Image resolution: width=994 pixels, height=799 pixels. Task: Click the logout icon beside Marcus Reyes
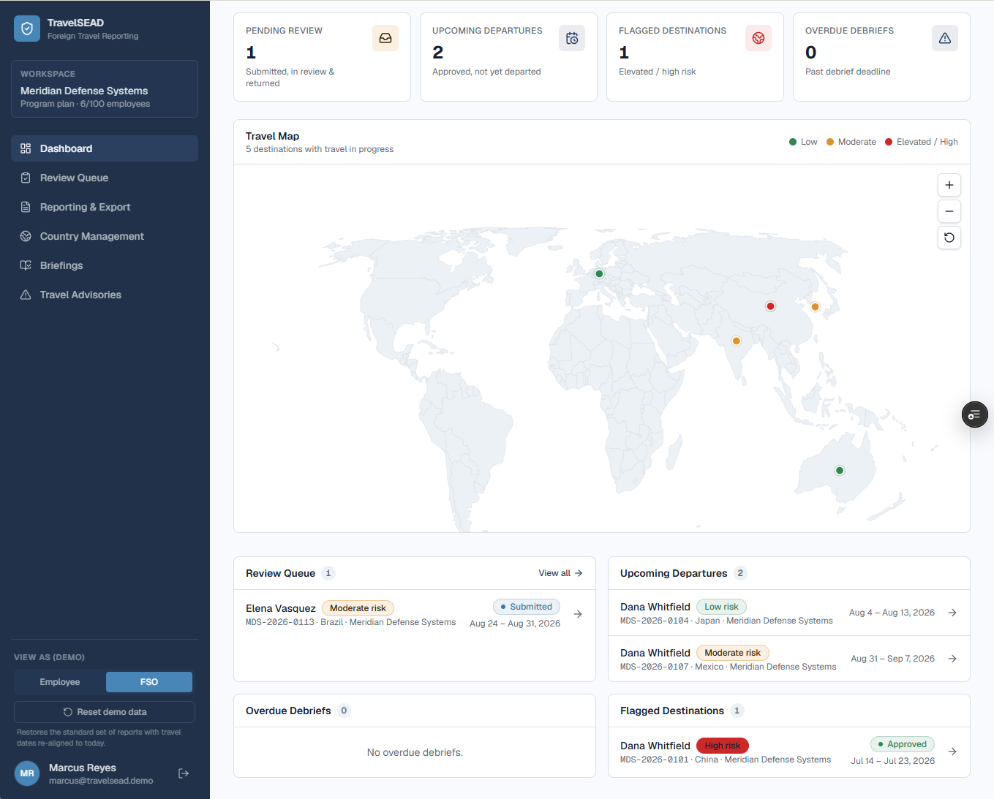(184, 773)
